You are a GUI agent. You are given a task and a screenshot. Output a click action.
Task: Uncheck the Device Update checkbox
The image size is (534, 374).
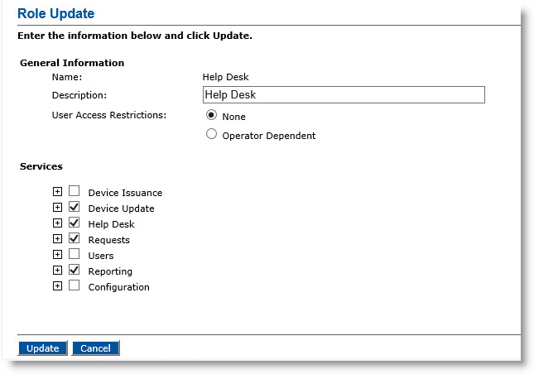(x=75, y=207)
